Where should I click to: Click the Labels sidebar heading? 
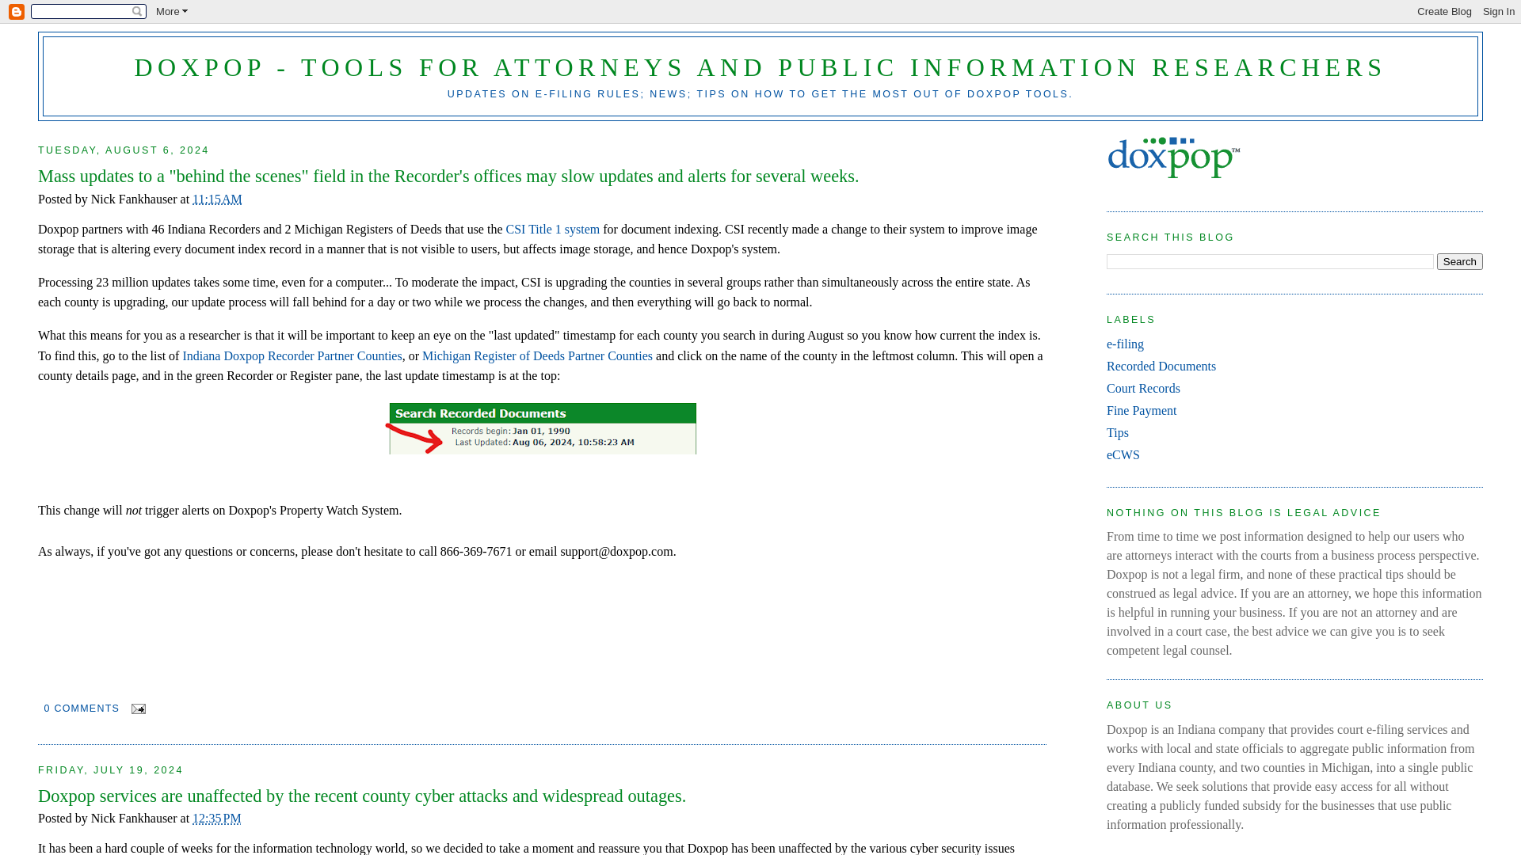(1131, 320)
